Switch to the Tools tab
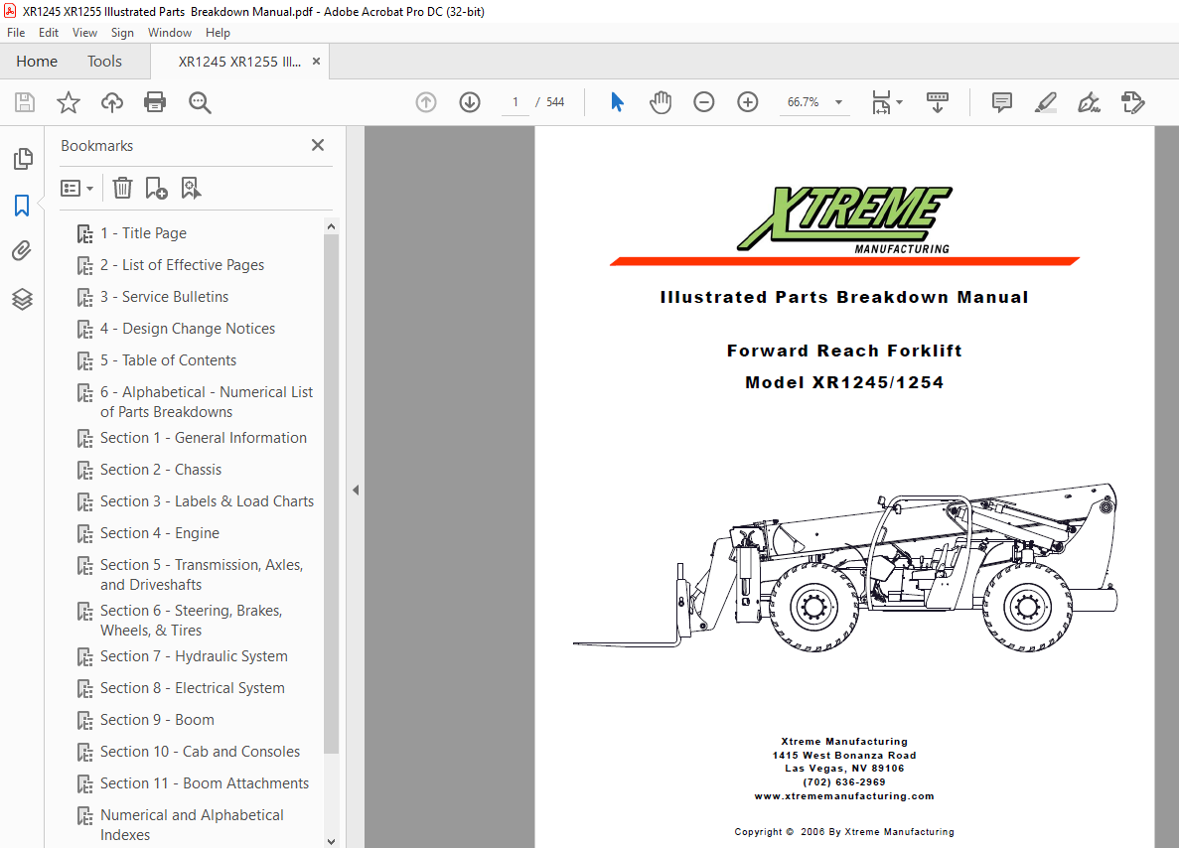This screenshot has width=1179, height=848. tap(104, 61)
